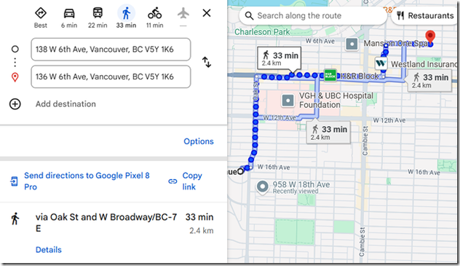Choose the transit mode, 22 min
Image resolution: width=460 pixels, height=266 pixels.
[98, 14]
